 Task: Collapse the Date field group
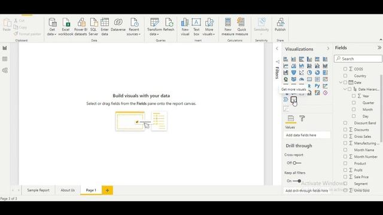click(341, 82)
